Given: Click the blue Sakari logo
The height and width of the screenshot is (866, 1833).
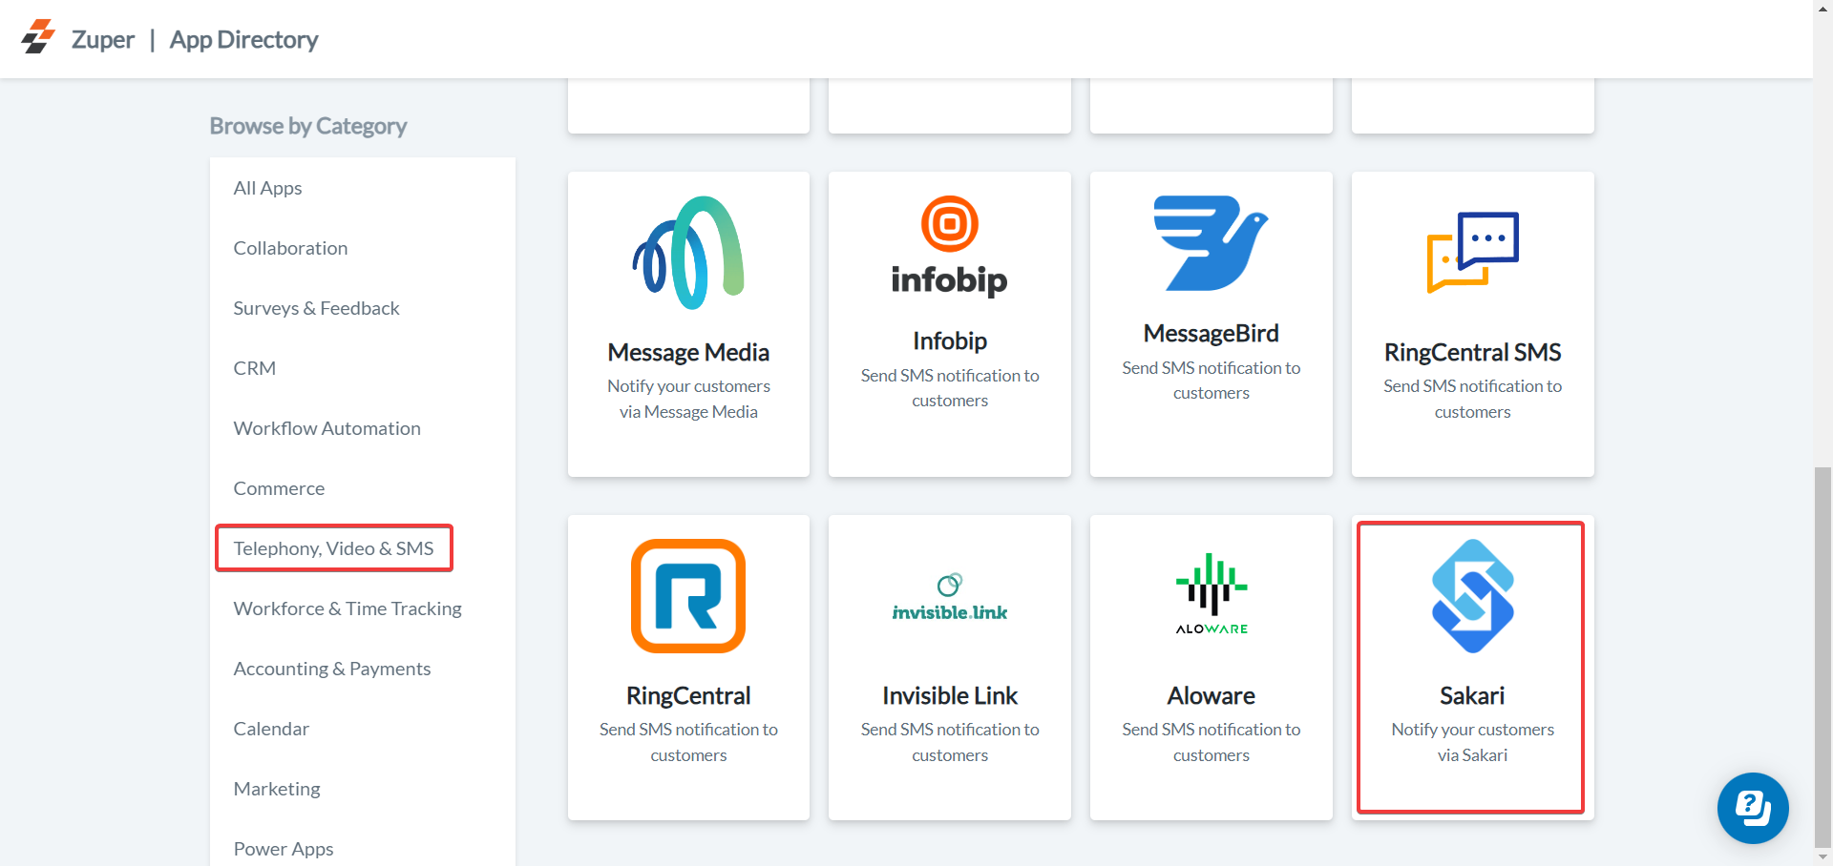Looking at the screenshot, I should pyautogui.click(x=1473, y=596).
